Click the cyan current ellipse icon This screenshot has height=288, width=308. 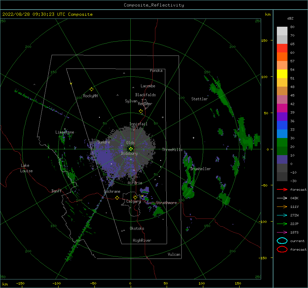pos(282,241)
